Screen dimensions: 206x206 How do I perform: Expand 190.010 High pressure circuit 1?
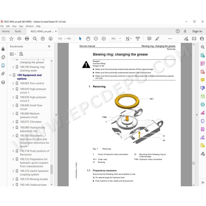coord(13,89)
